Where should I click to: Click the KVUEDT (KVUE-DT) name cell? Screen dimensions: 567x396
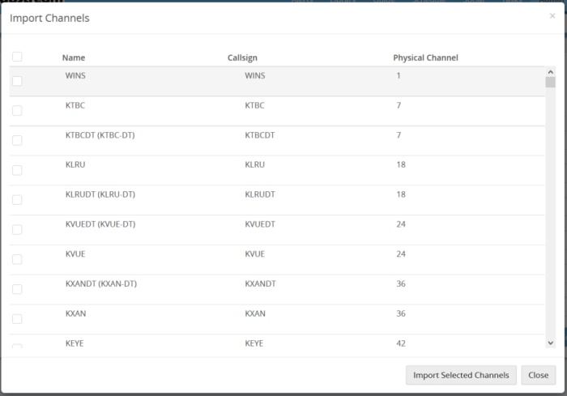(100, 224)
